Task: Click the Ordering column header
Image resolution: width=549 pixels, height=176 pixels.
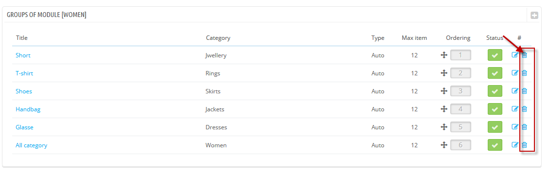Action: click(x=458, y=38)
